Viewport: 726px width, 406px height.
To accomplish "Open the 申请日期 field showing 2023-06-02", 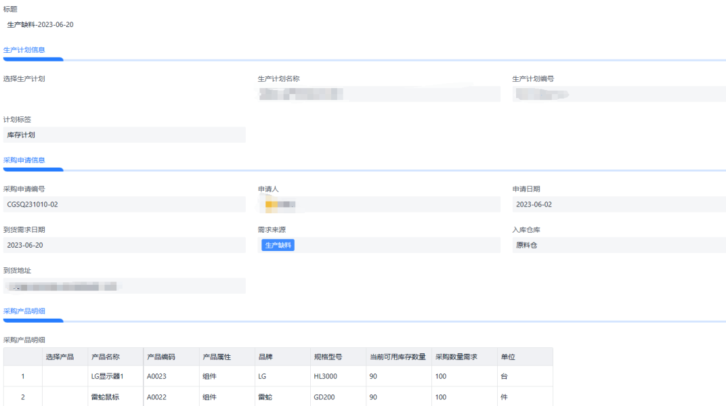I will point(618,204).
